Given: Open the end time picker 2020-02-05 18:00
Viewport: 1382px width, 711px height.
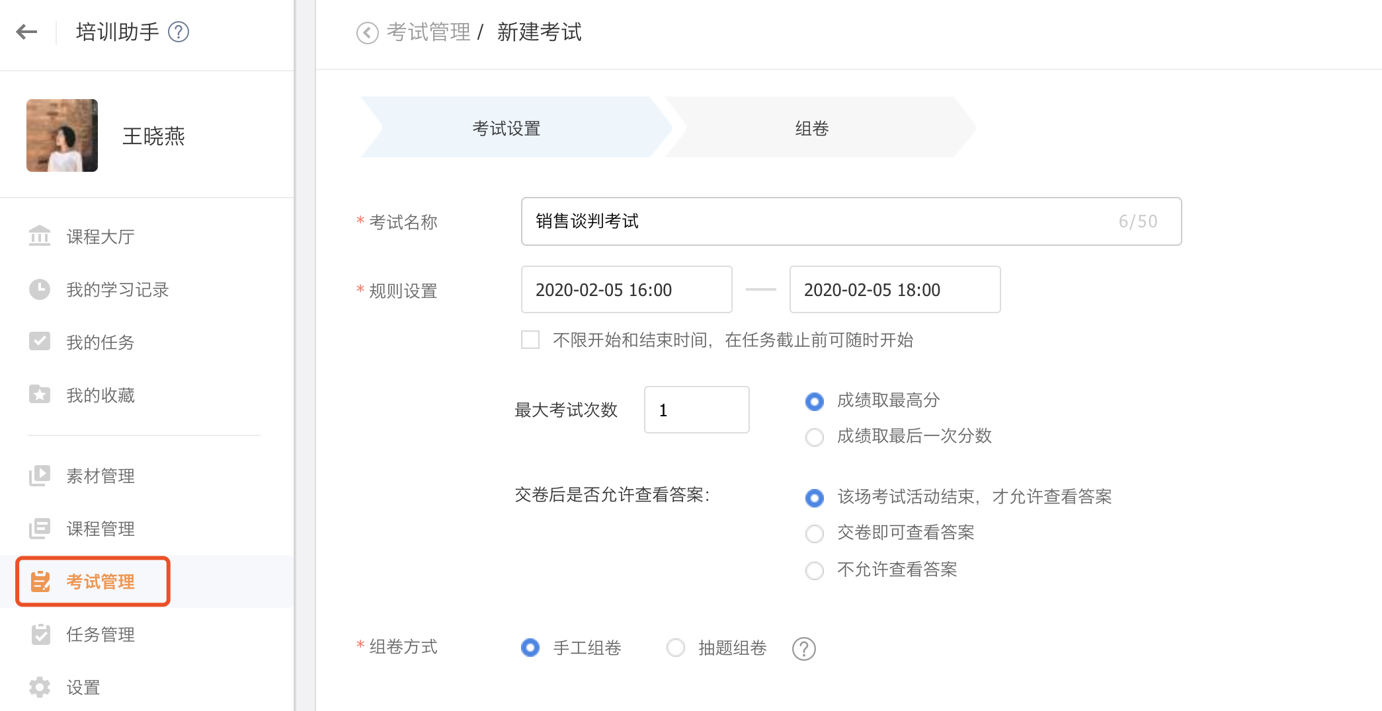Looking at the screenshot, I should click(894, 289).
